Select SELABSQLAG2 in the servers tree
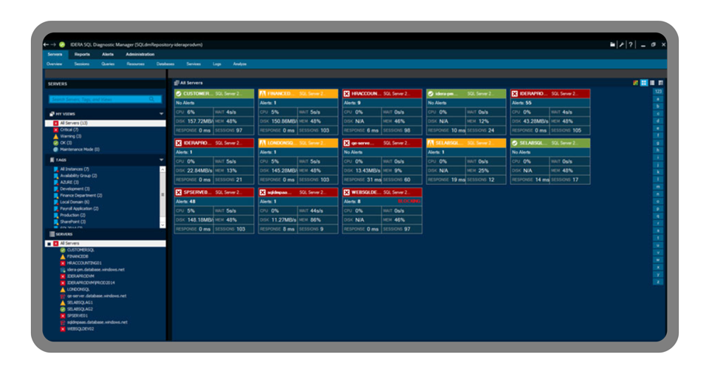Image resolution: width=709 pixels, height=377 pixels. pyautogui.click(x=80, y=309)
